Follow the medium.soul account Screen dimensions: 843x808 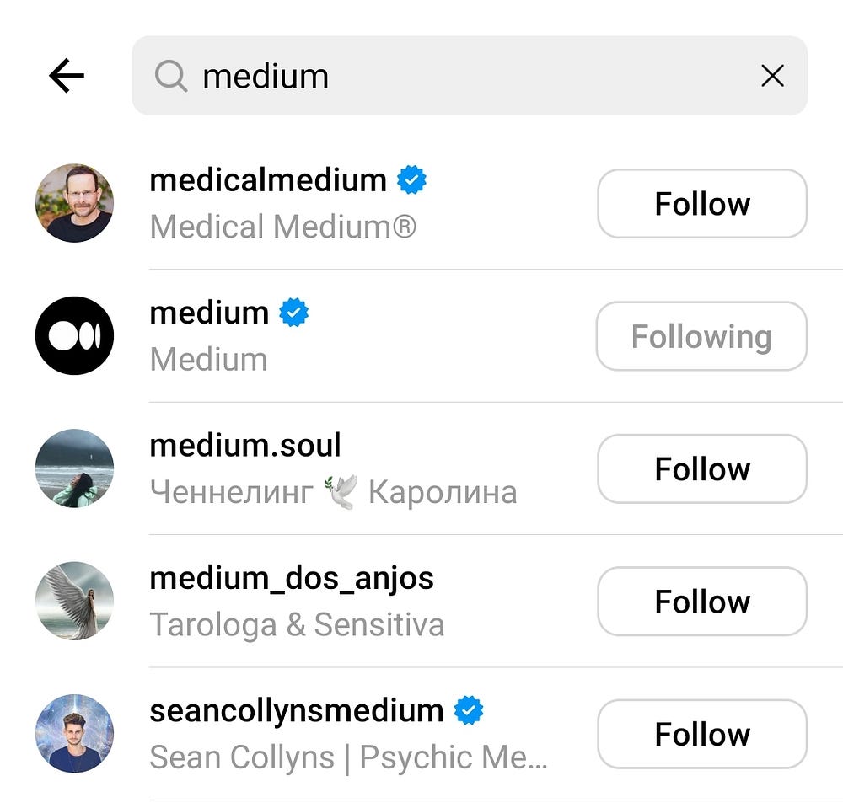click(702, 469)
